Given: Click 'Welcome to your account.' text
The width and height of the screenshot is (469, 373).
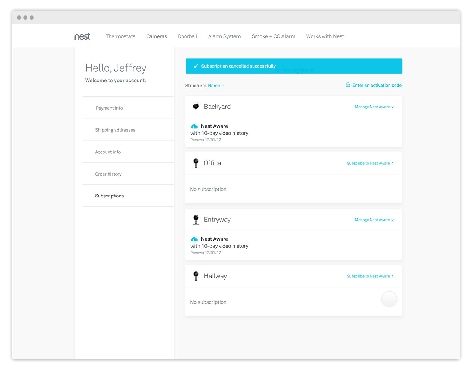Looking at the screenshot, I should click(115, 80).
